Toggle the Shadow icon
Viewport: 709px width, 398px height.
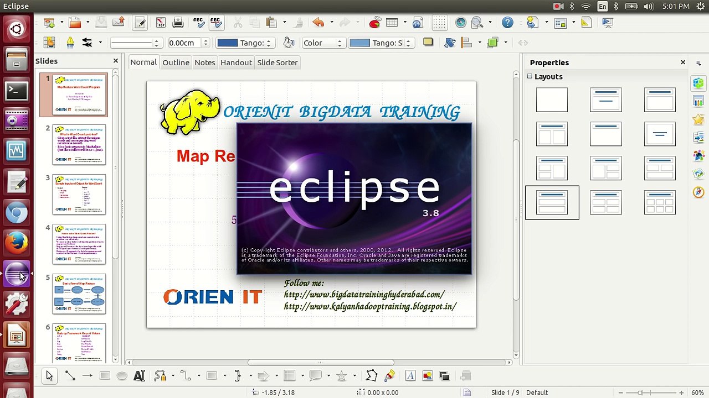(x=428, y=43)
